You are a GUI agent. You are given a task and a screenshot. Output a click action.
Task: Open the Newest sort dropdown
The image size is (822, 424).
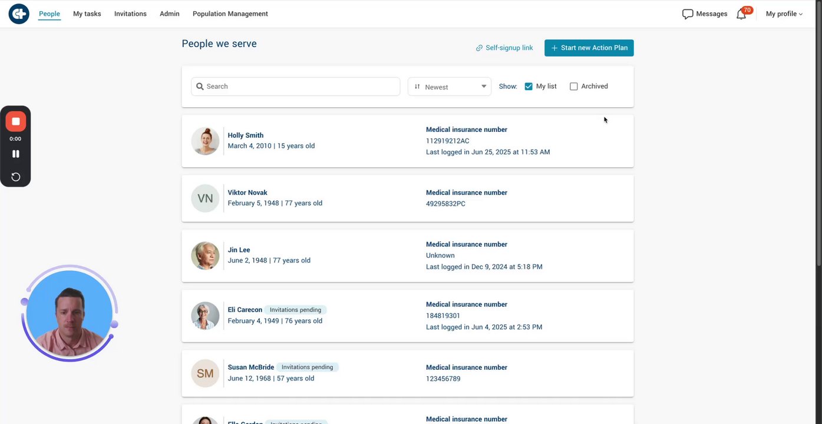click(x=449, y=87)
